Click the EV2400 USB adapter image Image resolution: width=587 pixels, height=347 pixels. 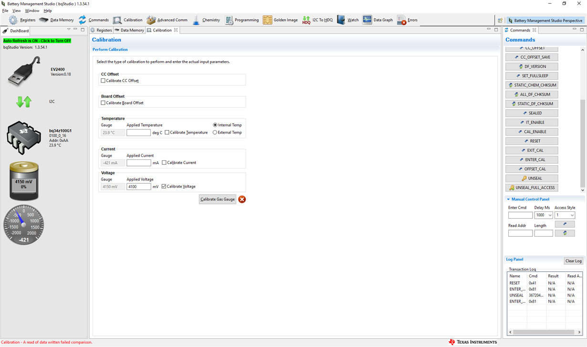point(24,72)
